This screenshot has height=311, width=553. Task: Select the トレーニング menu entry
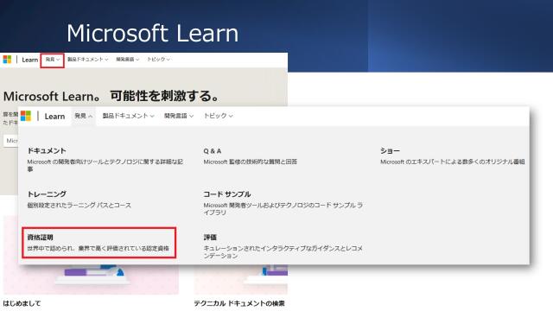click(47, 194)
